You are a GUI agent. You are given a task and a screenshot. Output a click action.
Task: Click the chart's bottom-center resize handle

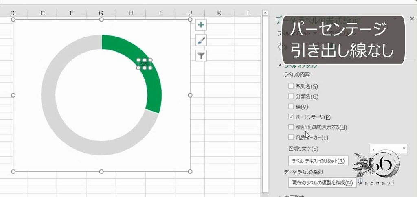point(101,171)
